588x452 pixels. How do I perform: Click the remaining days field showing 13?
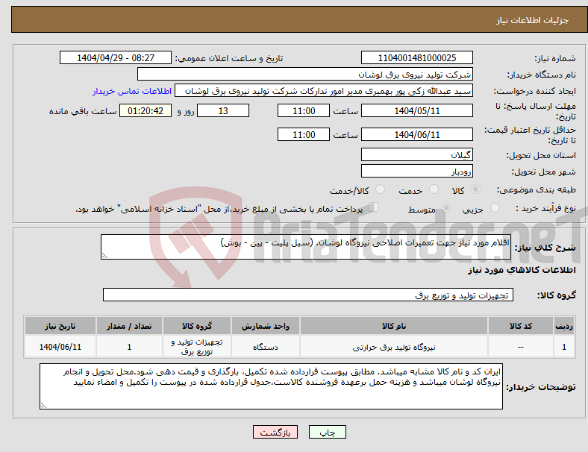point(223,111)
